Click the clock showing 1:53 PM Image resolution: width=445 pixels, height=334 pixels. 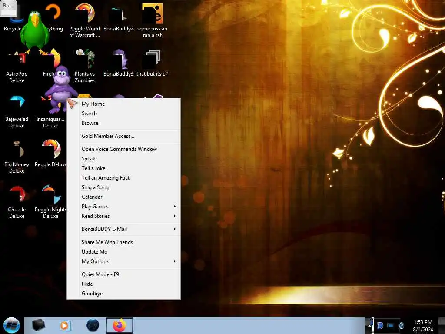423,326
